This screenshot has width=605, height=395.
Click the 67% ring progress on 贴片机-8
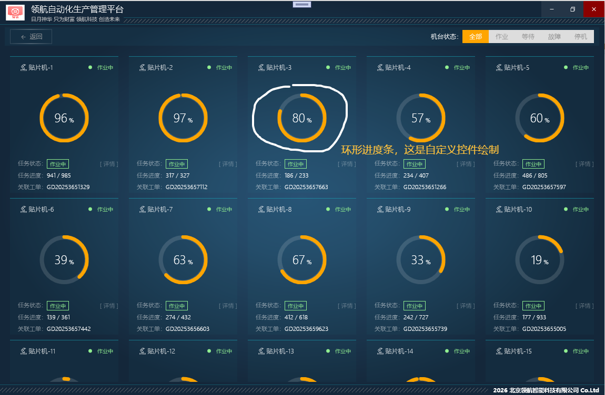click(x=302, y=259)
